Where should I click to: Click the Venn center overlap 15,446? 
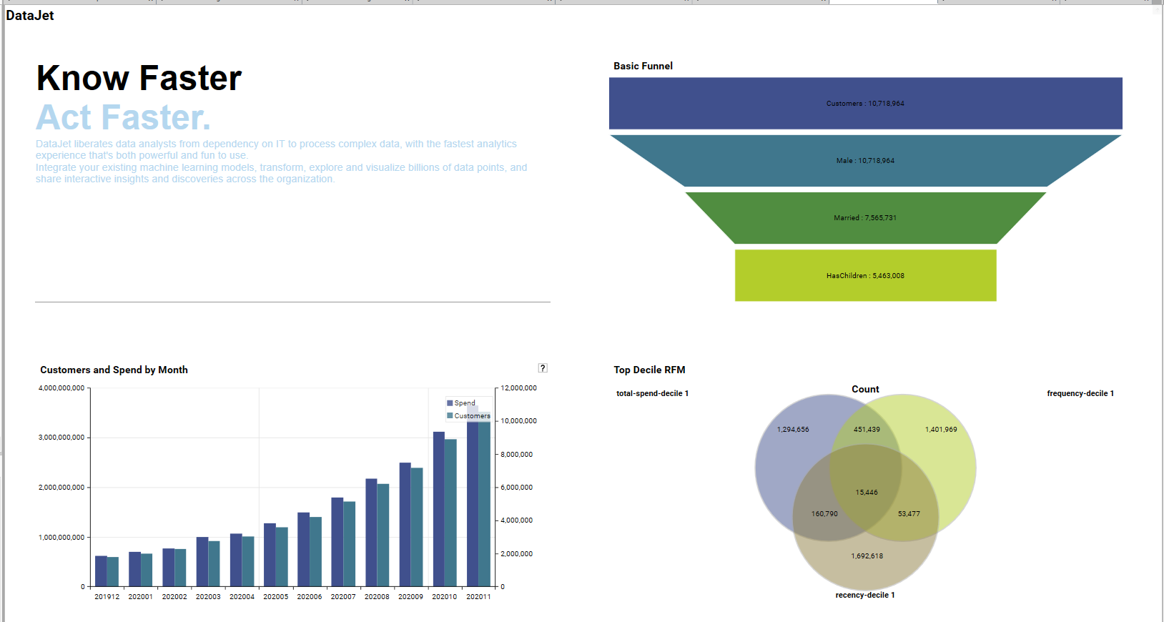(x=867, y=493)
